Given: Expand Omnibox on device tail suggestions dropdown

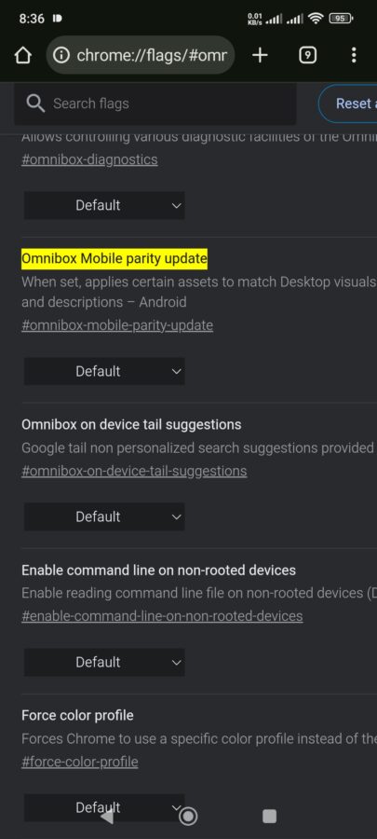Looking at the screenshot, I should pos(104,516).
